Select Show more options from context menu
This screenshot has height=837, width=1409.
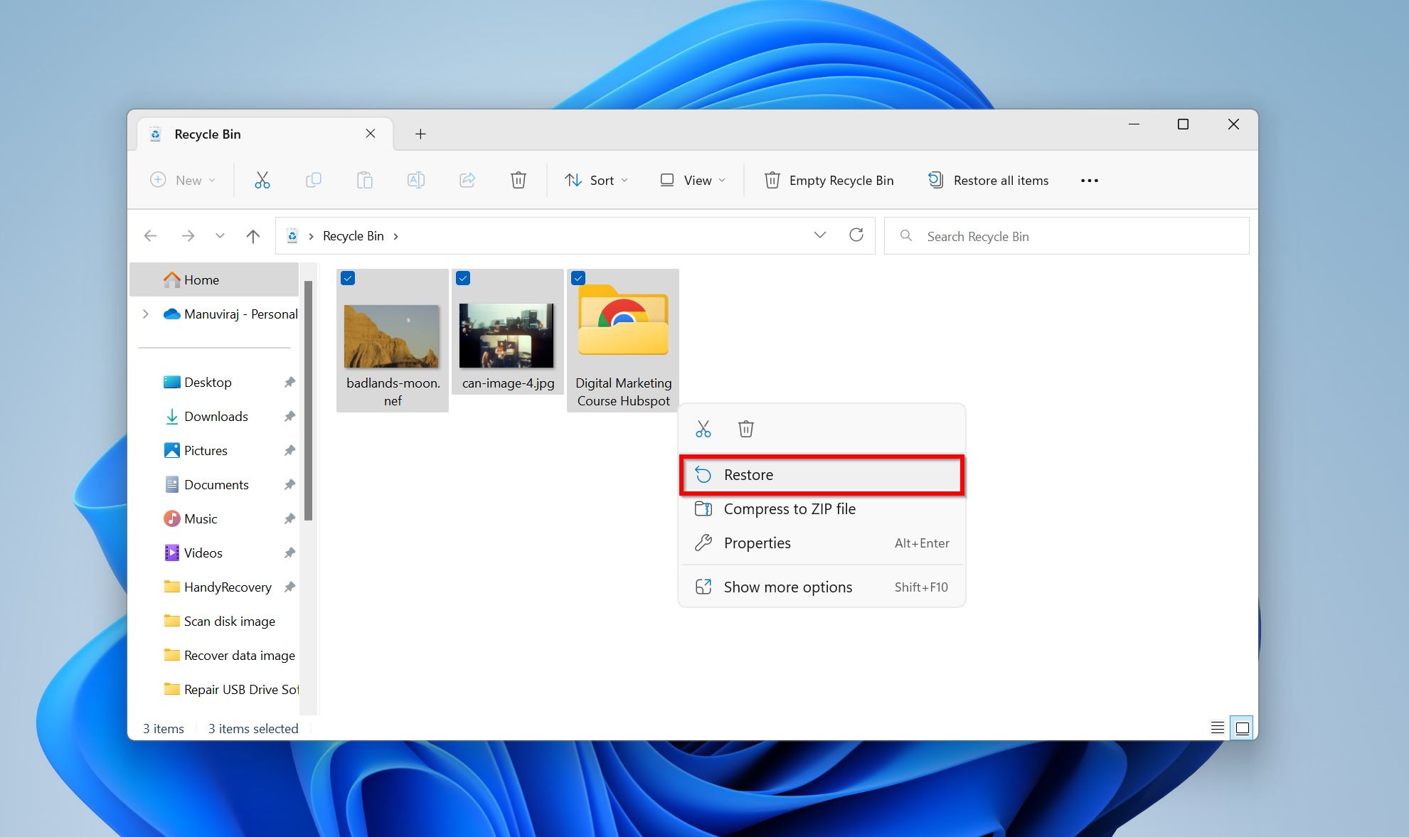pyautogui.click(x=787, y=586)
